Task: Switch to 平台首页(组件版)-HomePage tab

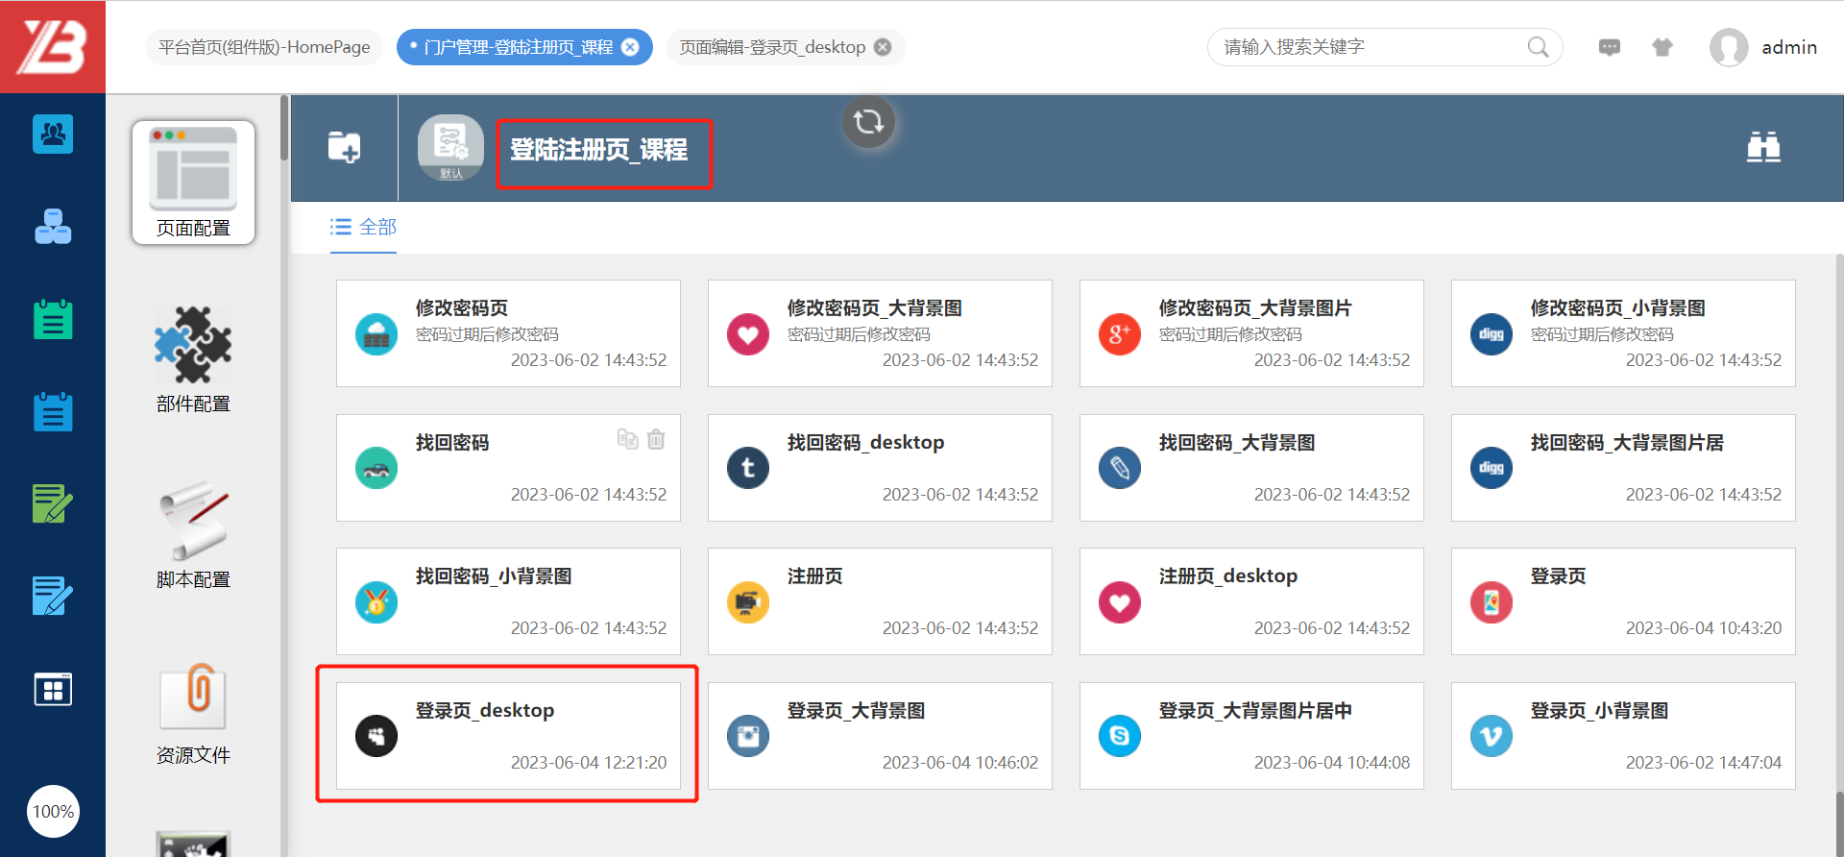Action: pos(264,47)
